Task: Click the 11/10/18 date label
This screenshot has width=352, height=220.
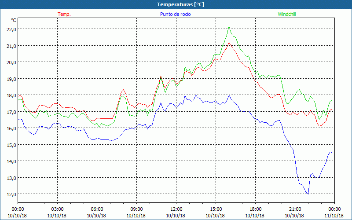Action: (x=334, y=216)
